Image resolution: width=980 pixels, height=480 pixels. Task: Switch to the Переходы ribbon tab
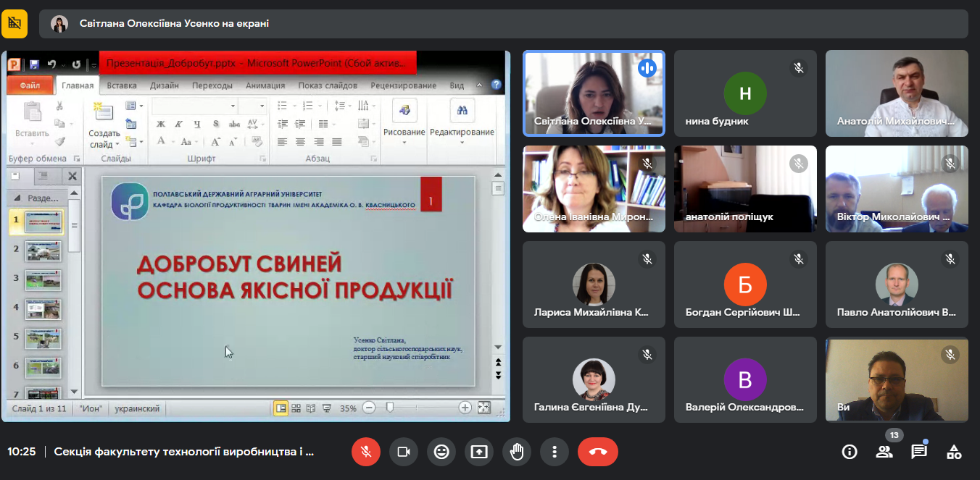(212, 85)
